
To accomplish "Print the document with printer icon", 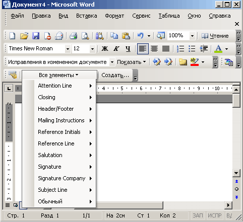I will 74,36.
